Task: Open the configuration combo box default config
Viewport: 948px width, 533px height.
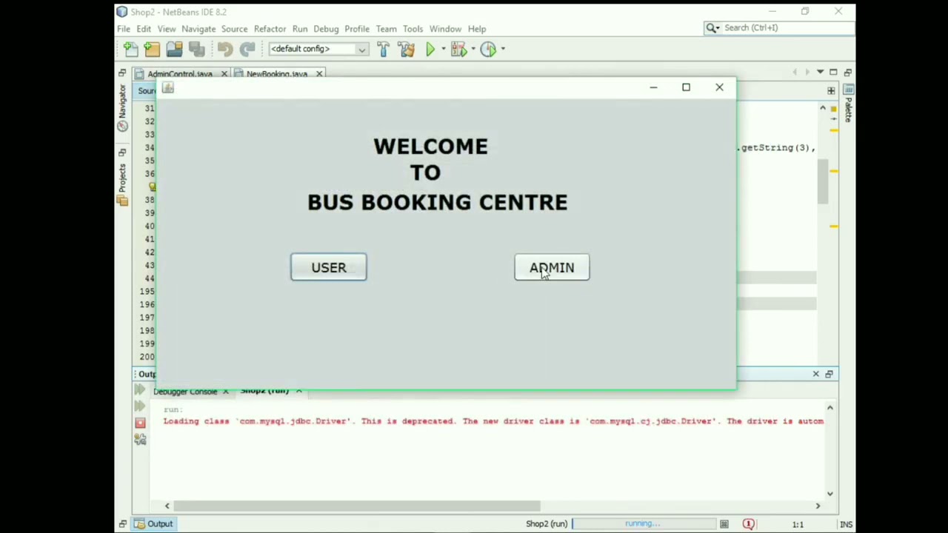Action: pos(318,49)
